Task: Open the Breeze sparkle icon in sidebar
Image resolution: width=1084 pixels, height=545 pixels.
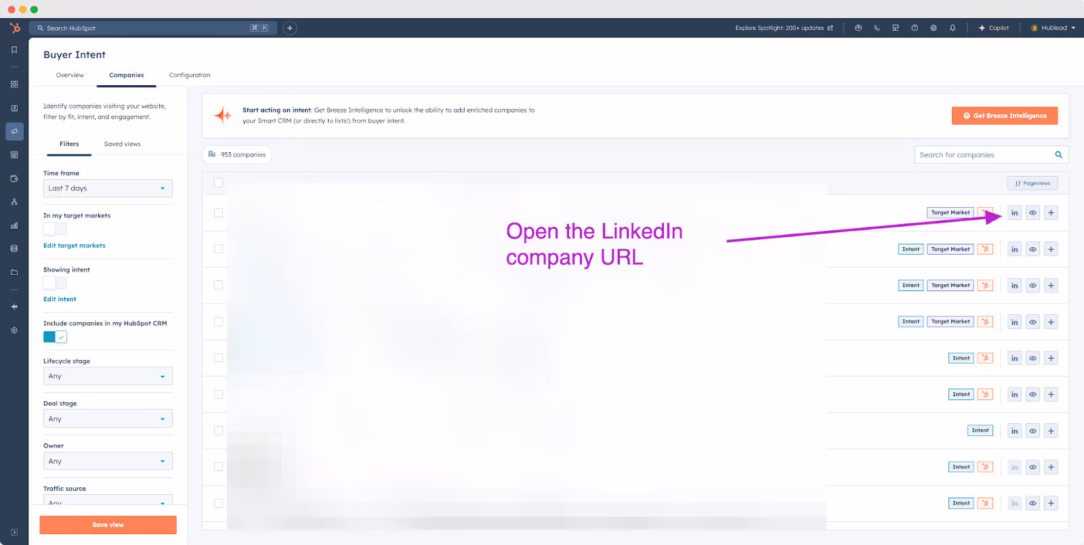Action: point(14,307)
